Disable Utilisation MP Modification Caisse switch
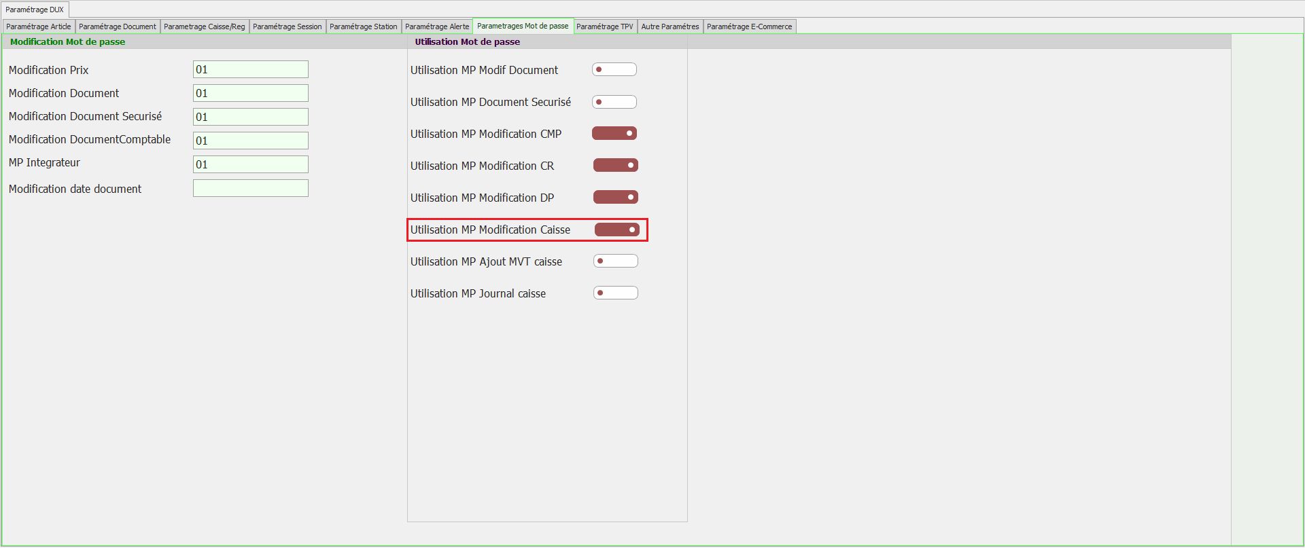 [617, 230]
